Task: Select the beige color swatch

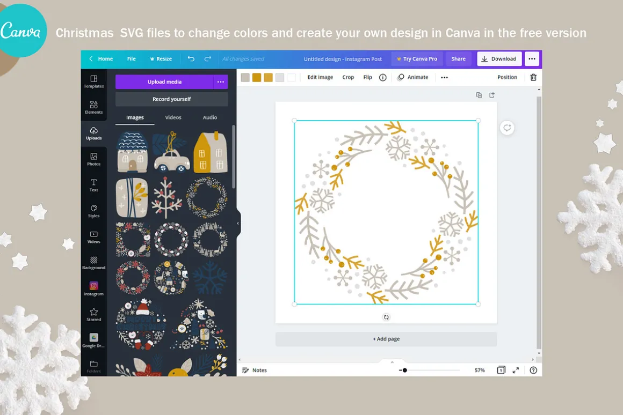Action: [x=245, y=77]
